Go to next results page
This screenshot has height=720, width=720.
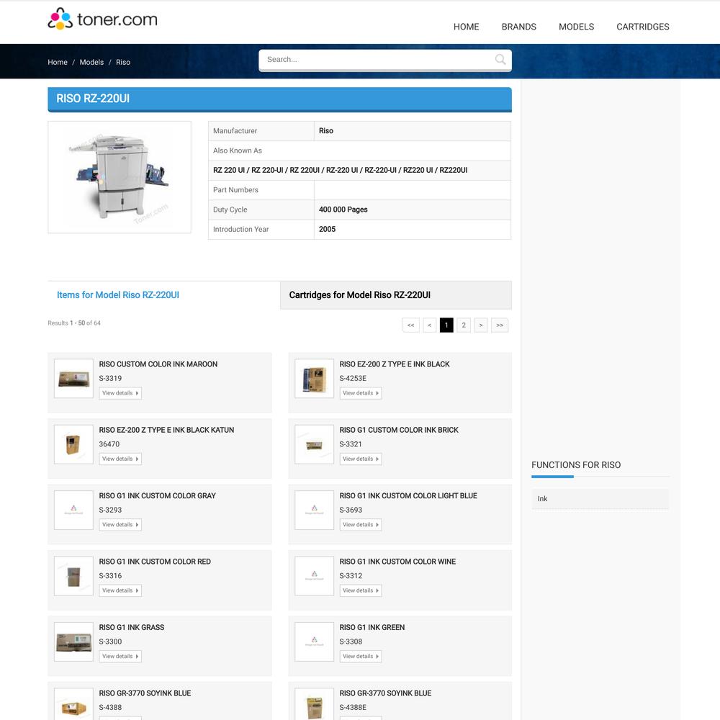click(x=481, y=325)
